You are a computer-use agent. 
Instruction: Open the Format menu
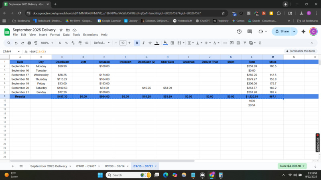[x=55, y=35]
